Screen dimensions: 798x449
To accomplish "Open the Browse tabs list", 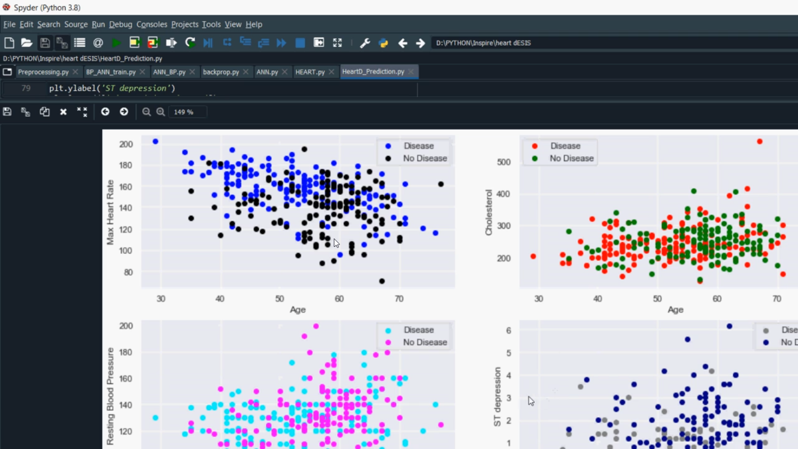I will (7, 72).
